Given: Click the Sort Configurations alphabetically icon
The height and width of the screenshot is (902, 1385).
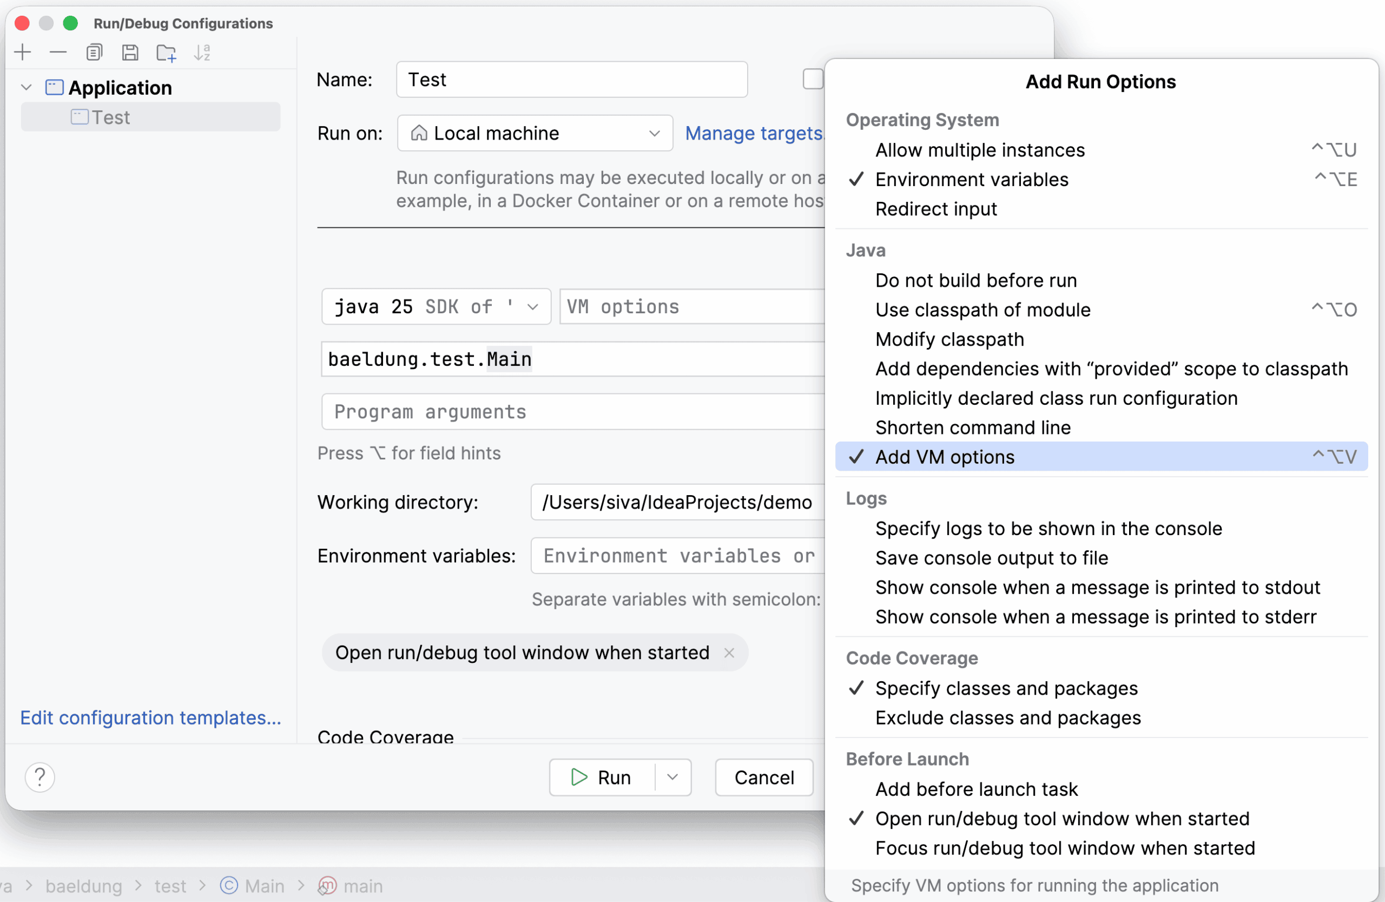Looking at the screenshot, I should pos(202,53).
